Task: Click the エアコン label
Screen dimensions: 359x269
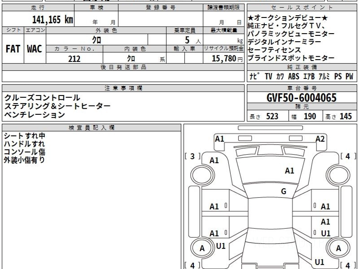Action: pyautogui.click(x=35, y=30)
